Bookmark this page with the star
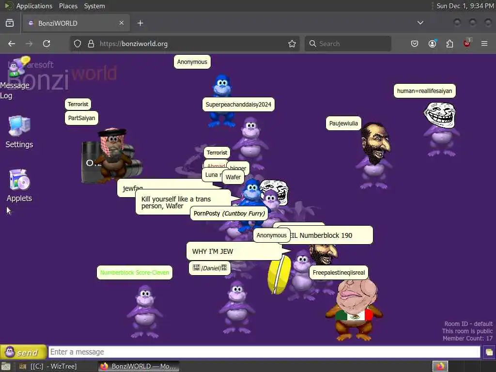 (292, 44)
